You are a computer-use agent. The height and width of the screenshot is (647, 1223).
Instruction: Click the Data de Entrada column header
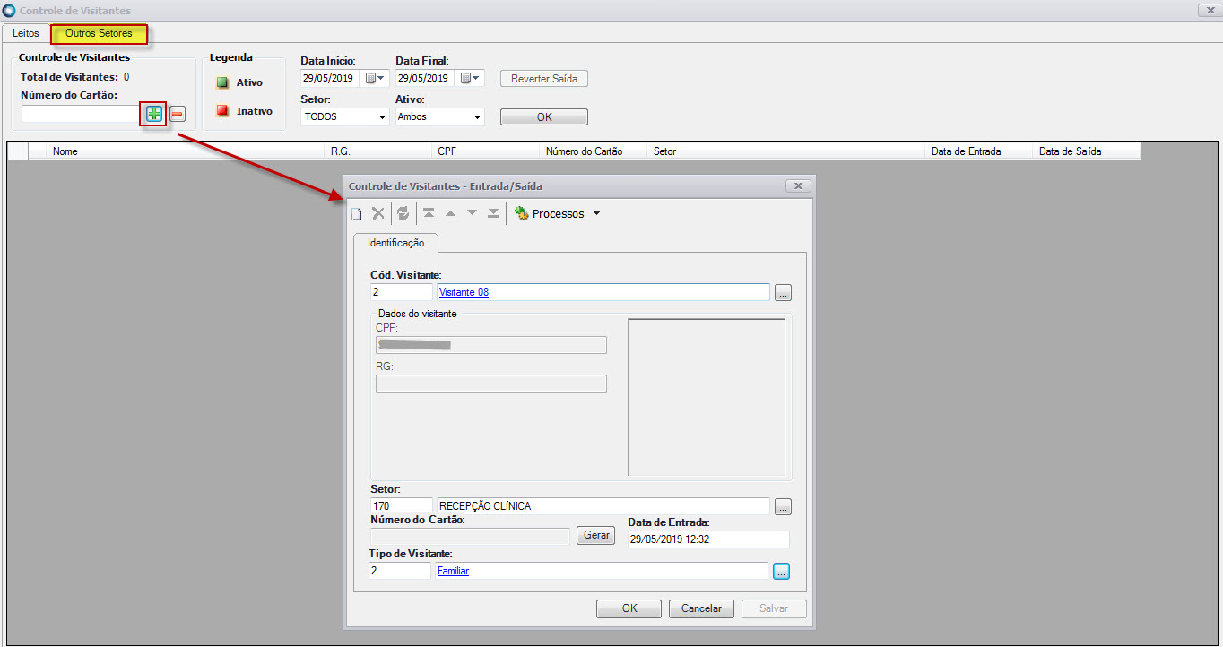click(x=979, y=151)
